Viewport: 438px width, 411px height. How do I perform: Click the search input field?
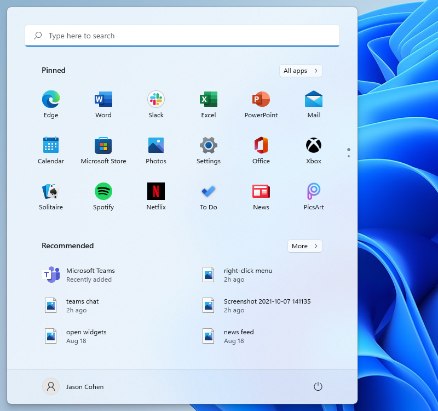click(x=182, y=35)
